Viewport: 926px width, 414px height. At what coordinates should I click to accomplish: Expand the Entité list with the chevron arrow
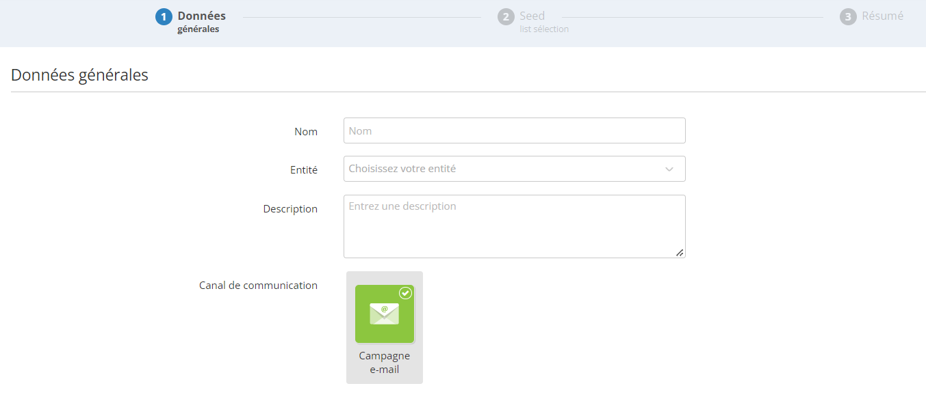click(x=669, y=169)
